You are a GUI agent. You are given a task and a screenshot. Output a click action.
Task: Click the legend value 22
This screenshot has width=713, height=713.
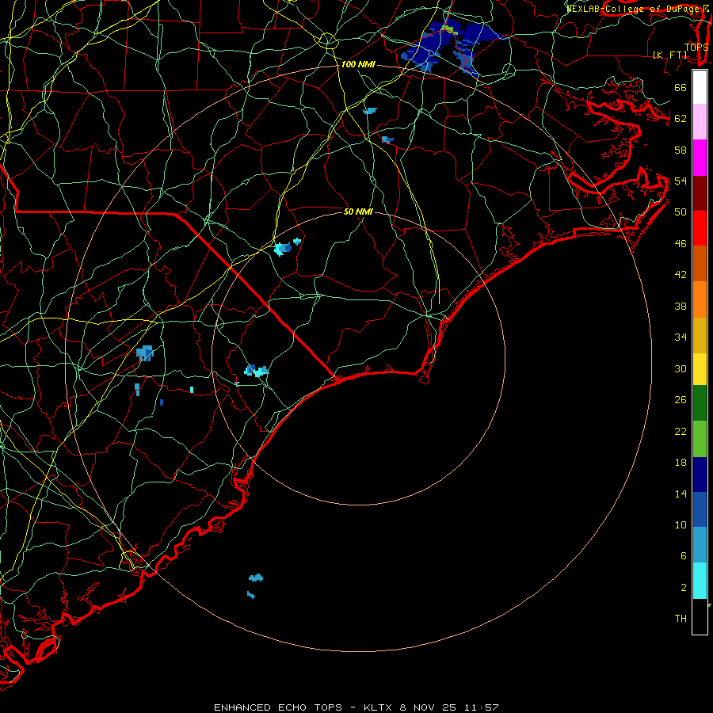click(681, 431)
